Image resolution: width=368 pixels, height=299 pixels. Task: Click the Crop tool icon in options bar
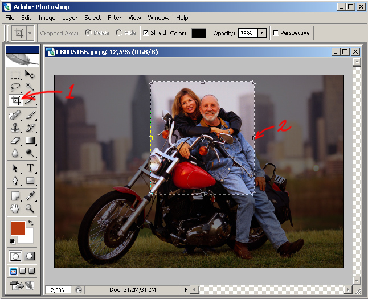point(19,33)
